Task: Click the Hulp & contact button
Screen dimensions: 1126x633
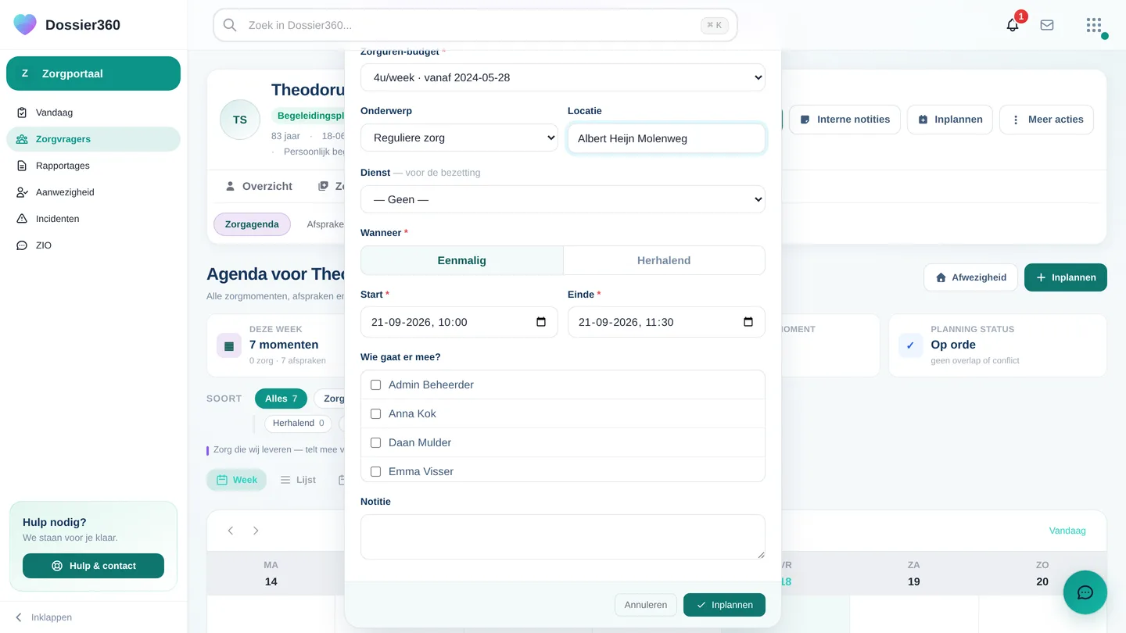Action: (x=93, y=566)
